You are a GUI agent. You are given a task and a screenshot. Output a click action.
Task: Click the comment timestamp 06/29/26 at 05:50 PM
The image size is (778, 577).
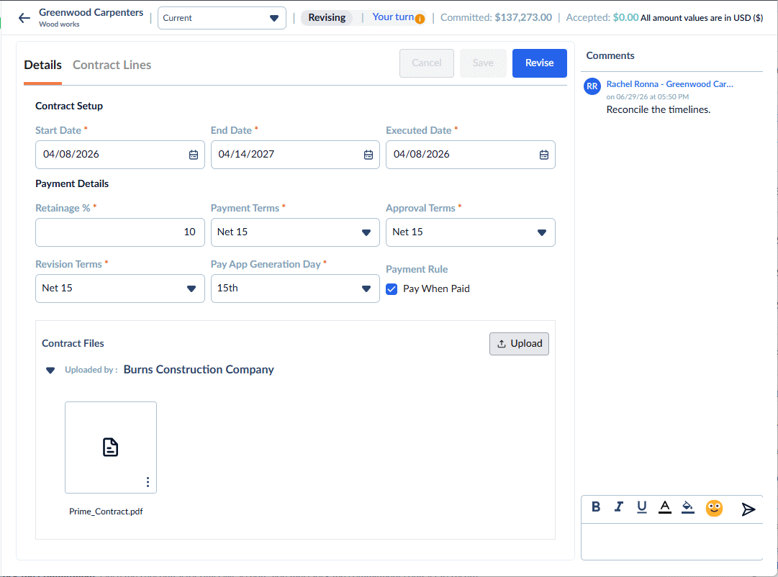coord(648,96)
